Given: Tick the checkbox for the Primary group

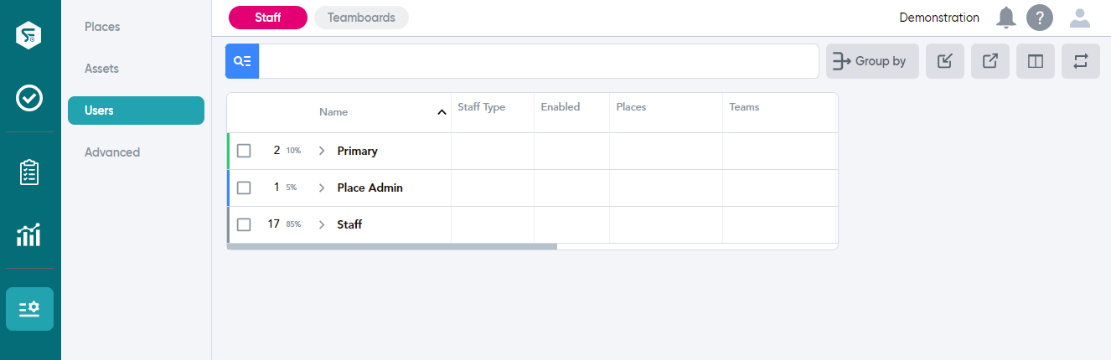Looking at the screenshot, I should [244, 151].
